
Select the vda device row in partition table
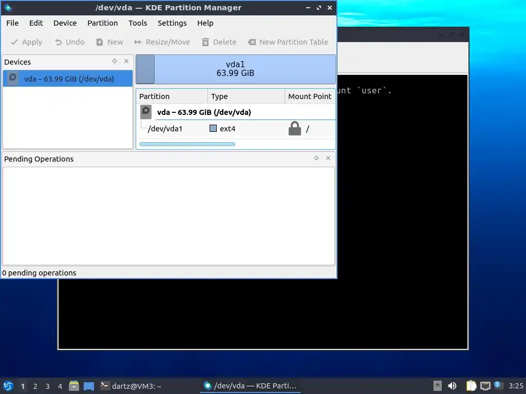click(x=236, y=112)
